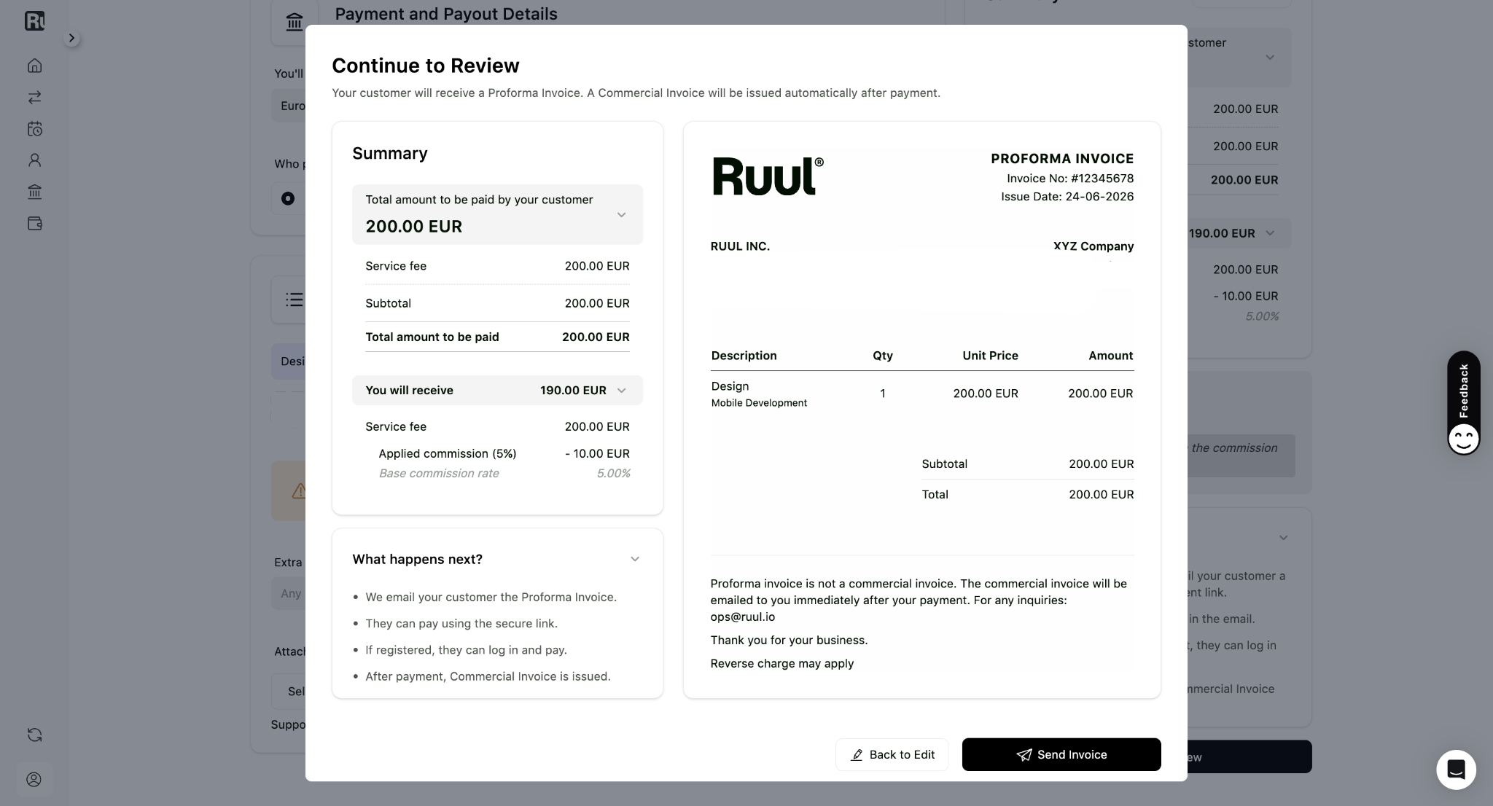1493x806 pixels.
Task: Toggle the background 190.00 EUR dropdown chevron
Action: coord(1270,233)
